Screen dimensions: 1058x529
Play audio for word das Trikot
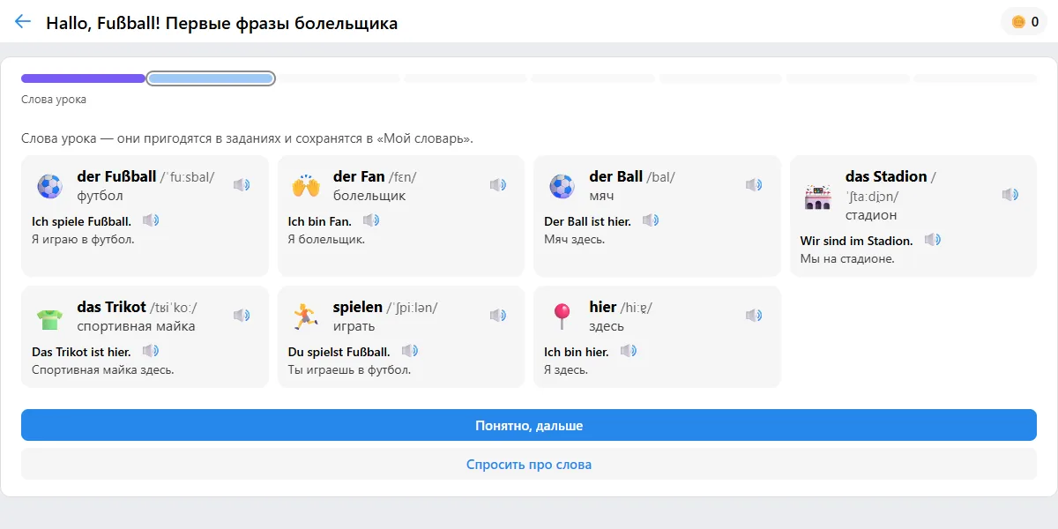242,316
